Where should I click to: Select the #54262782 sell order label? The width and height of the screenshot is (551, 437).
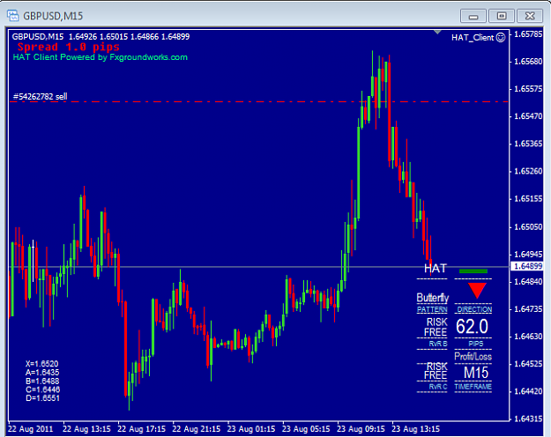[40, 97]
